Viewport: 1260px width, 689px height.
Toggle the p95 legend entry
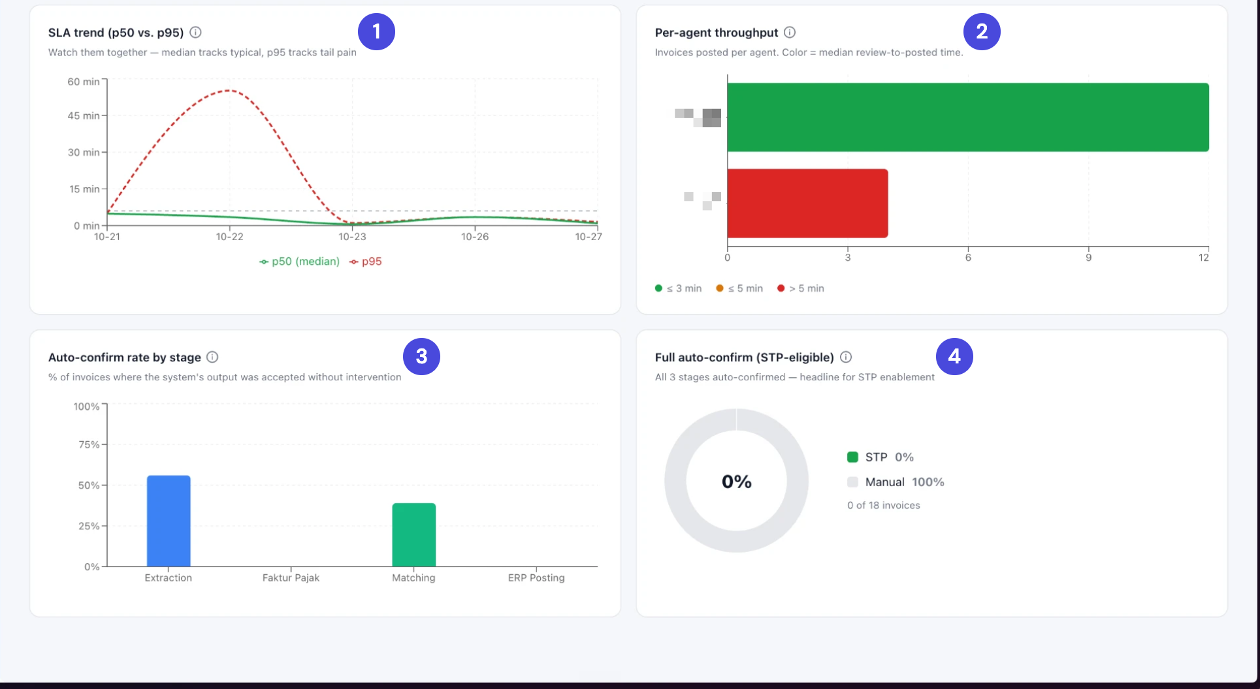366,262
